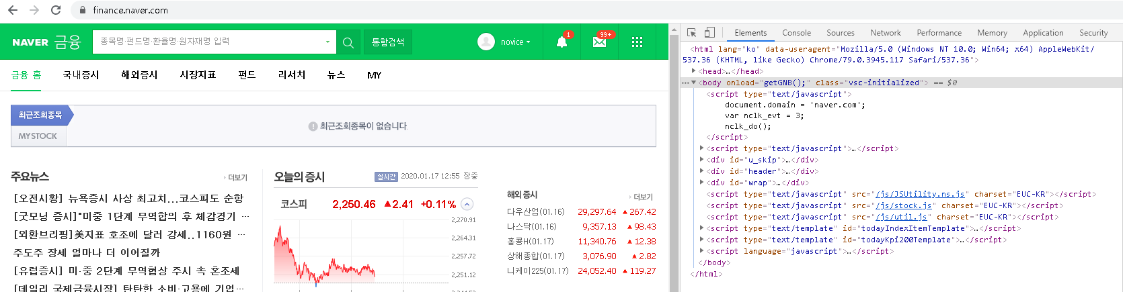Open 시장지표 menu

[x=198, y=75]
